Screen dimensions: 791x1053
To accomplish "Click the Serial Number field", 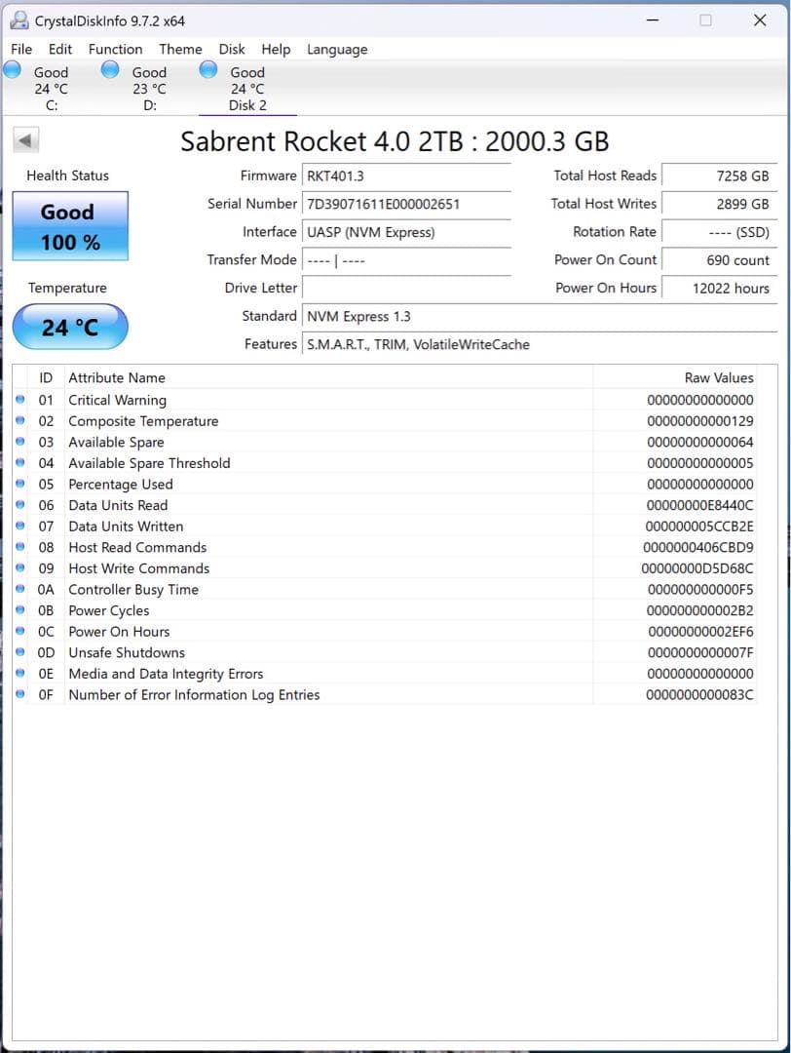I will [406, 204].
